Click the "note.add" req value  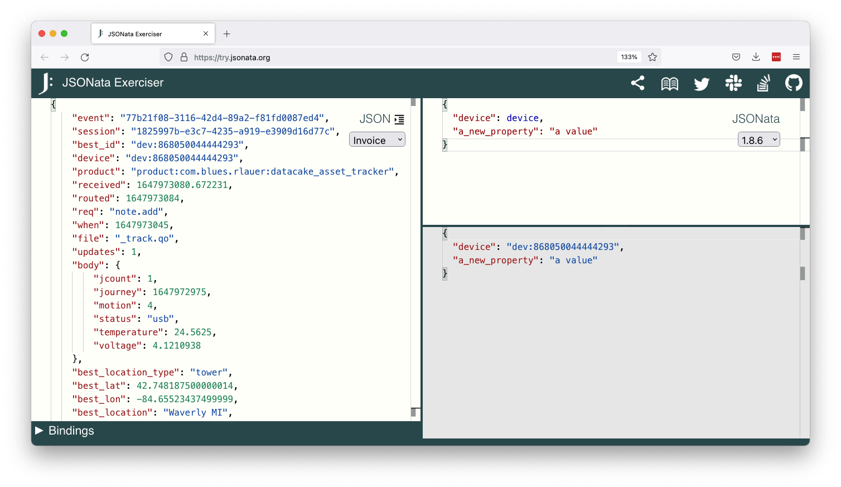(x=137, y=211)
